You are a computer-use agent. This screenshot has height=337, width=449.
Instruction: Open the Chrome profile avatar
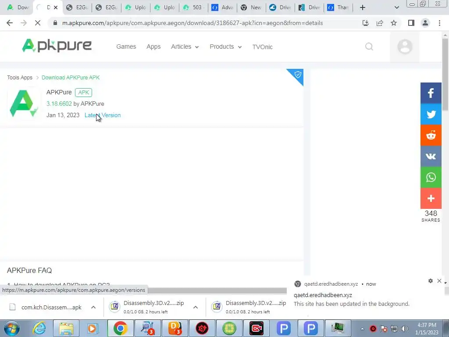coord(425,23)
